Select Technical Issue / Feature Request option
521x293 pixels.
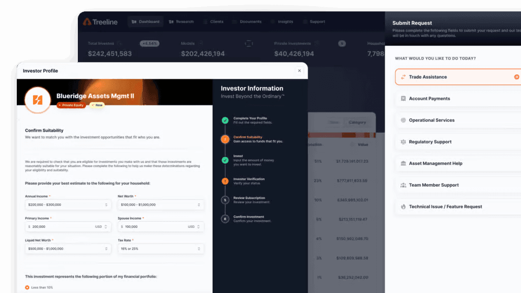pos(458,207)
